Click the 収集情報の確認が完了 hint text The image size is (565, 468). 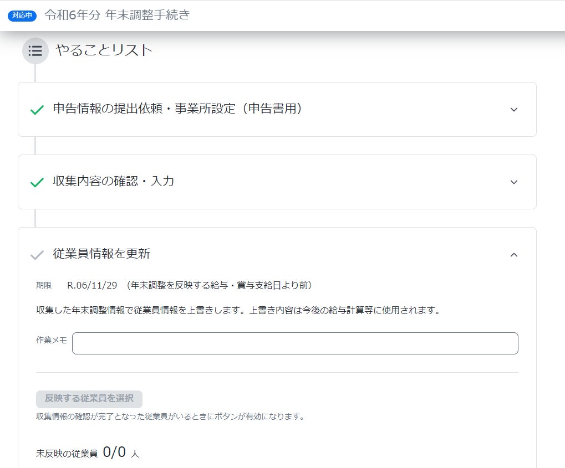pyautogui.click(x=171, y=416)
